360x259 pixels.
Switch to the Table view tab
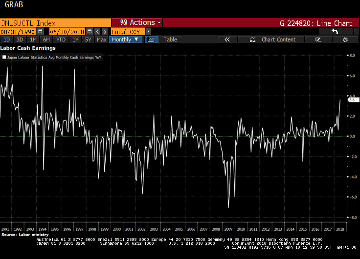pyautogui.click(x=170, y=40)
